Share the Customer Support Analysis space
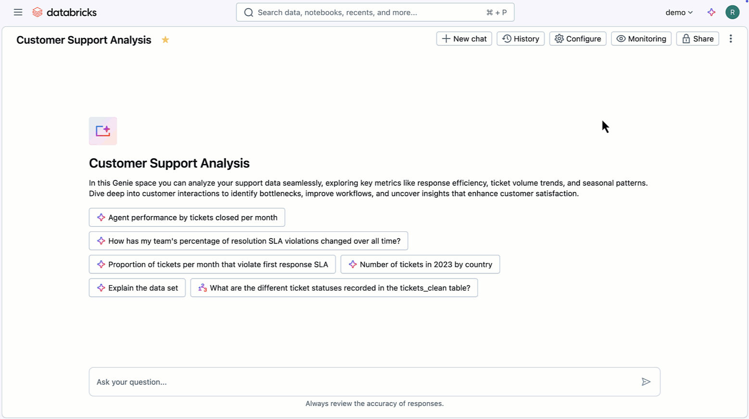The width and height of the screenshot is (749, 419). pyautogui.click(x=697, y=39)
